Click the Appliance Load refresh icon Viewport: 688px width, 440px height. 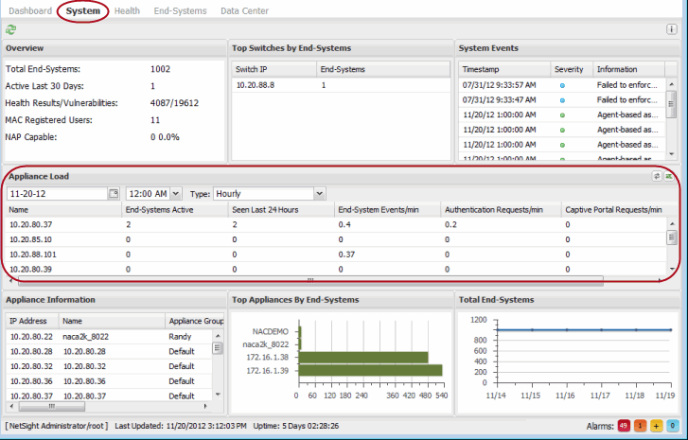click(x=657, y=176)
